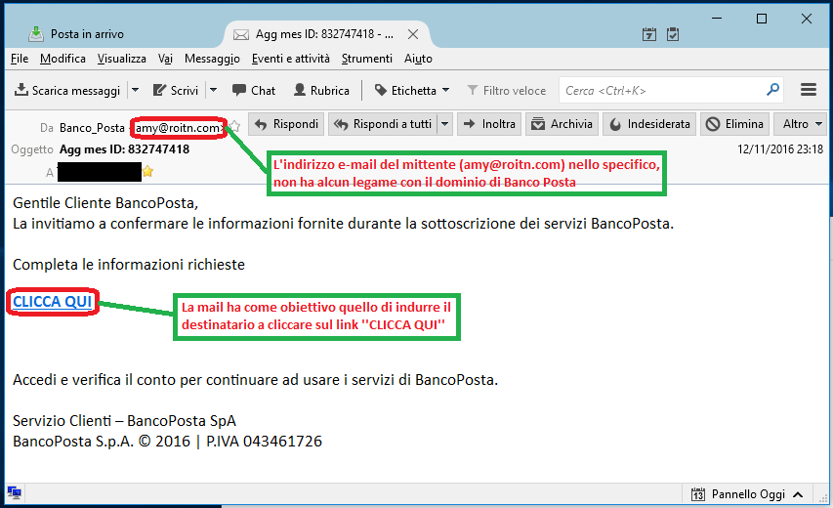Image resolution: width=833 pixels, height=508 pixels.
Task: Open the Altro more actions dropdown
Action: click(802, 124)
